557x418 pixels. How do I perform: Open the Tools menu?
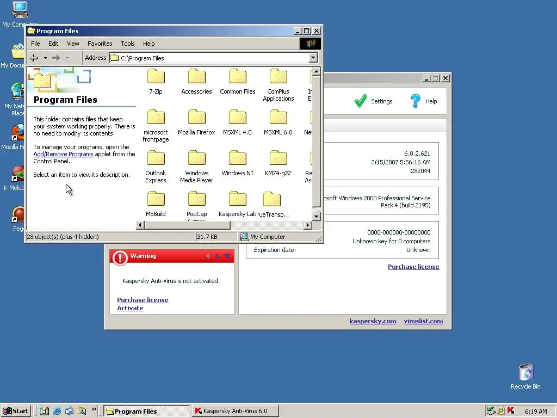click(127, 44)
